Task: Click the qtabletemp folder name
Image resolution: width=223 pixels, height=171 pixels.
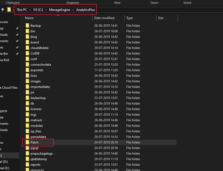Action: [39, 159]
